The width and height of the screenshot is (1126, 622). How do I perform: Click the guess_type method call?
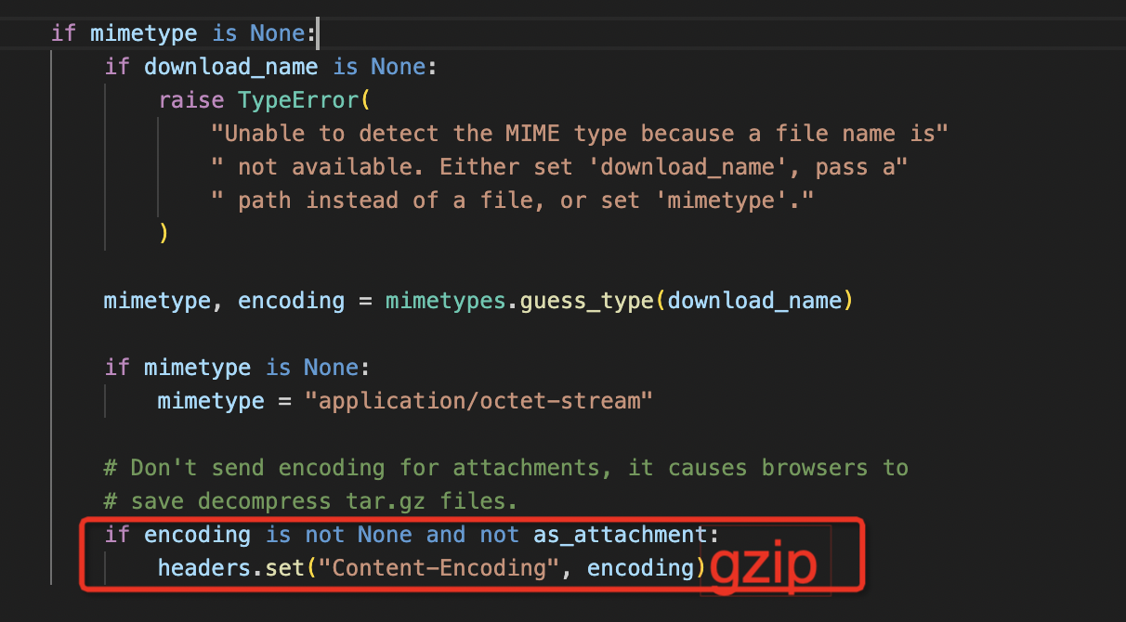(x=587, y=301)
